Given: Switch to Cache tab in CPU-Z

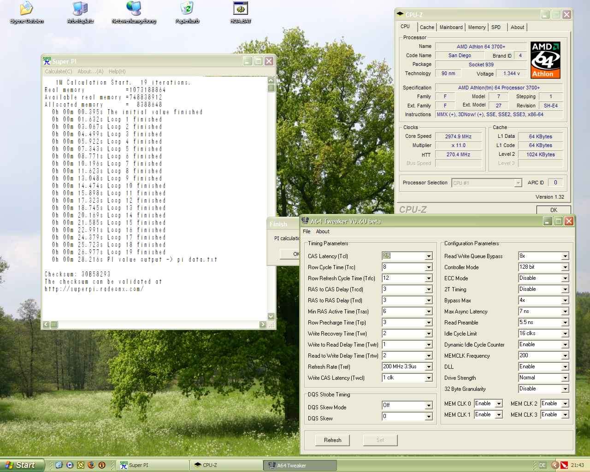Looking at the screenshot, I should pos(427,27).
